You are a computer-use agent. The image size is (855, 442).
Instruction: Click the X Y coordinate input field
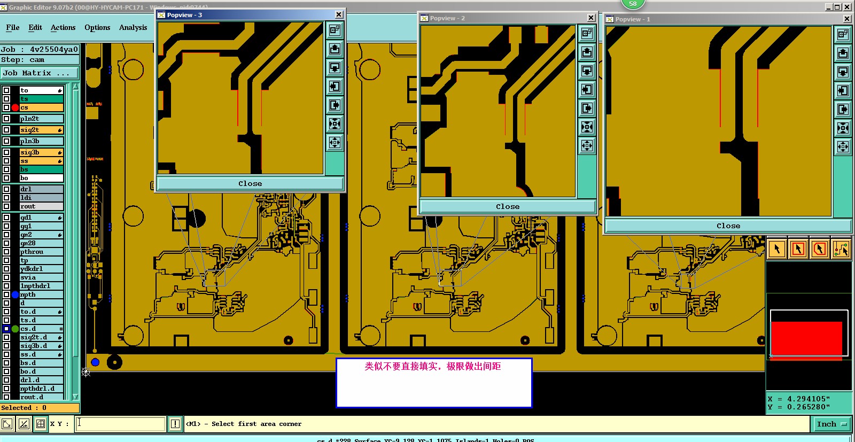point(120,424)
